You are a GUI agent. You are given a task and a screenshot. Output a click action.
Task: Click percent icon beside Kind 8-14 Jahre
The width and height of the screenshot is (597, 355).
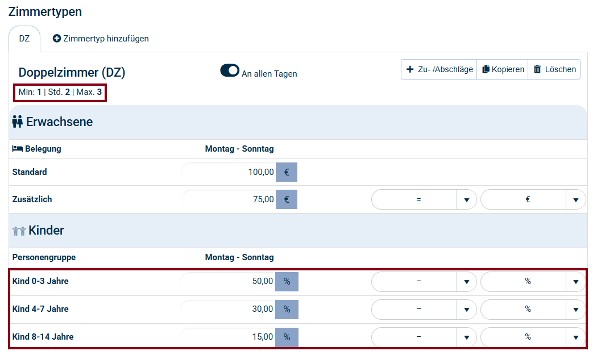(287, 337)
